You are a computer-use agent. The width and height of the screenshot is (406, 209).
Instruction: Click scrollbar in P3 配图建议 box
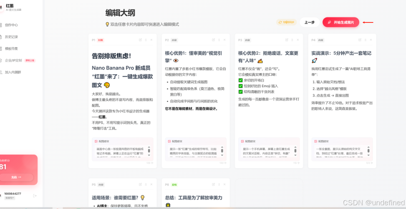pyautogui.click(x=295, y=151)
